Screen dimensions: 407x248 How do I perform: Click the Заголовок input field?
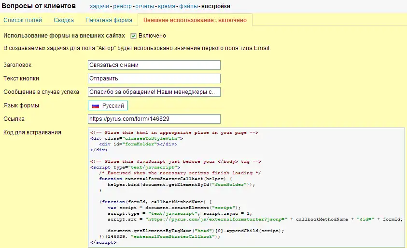(x=154, y=65)
